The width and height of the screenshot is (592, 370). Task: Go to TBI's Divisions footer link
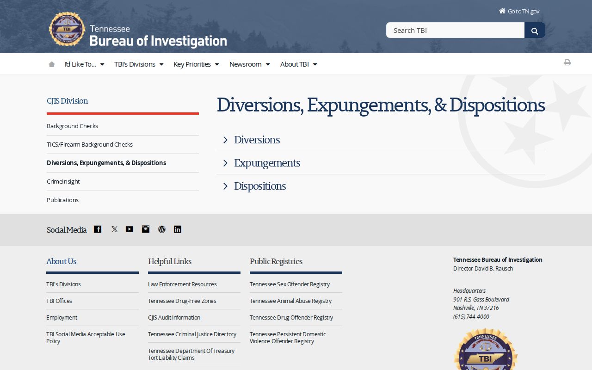(63, 284)
